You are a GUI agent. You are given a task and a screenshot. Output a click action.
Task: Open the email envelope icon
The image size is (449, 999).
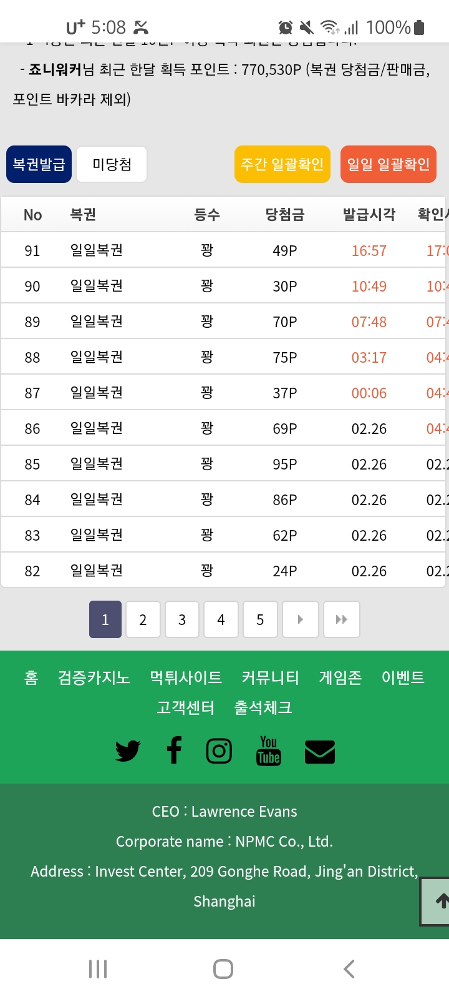[x=320, y=752]
